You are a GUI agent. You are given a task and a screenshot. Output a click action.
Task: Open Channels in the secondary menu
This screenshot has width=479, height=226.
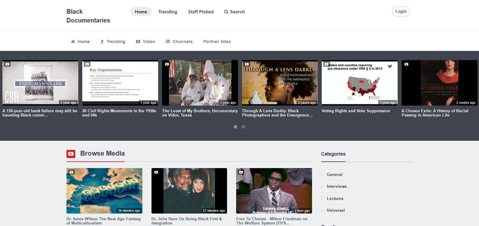179,41
